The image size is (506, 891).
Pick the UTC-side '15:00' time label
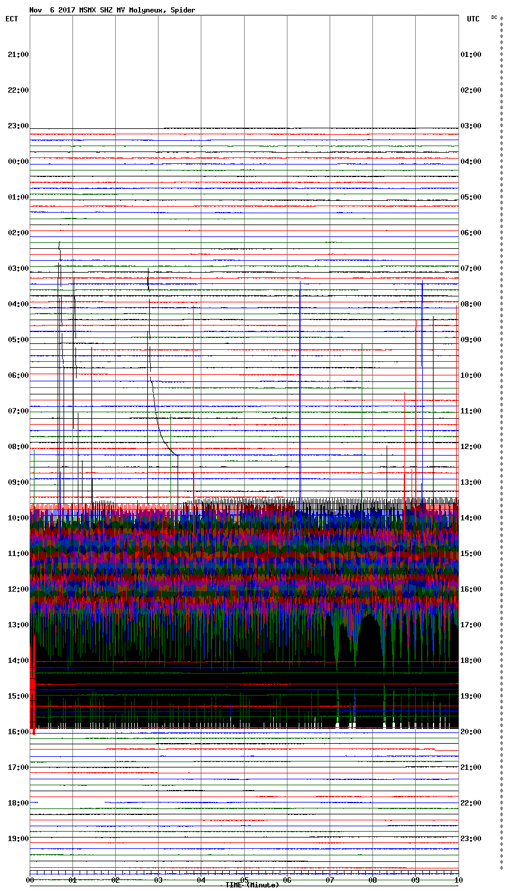(x=471, y=554)
